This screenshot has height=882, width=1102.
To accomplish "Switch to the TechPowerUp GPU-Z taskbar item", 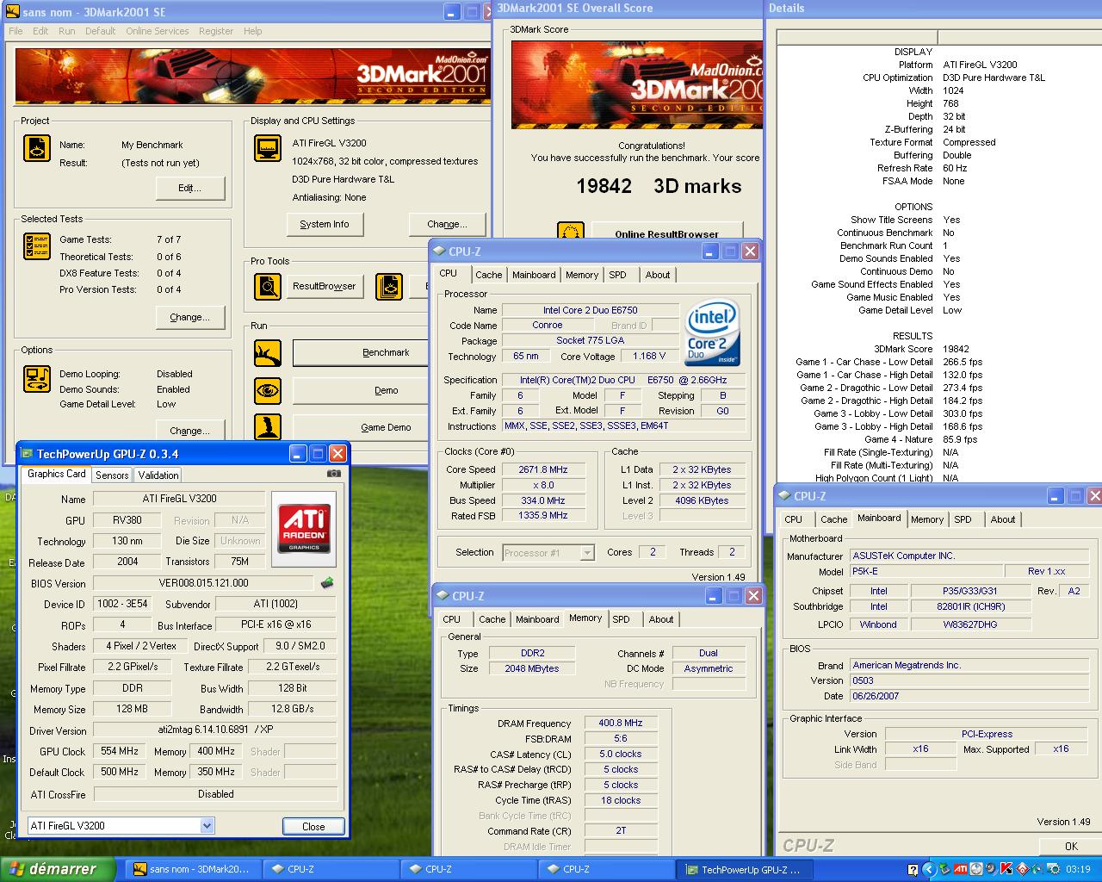I will [745, 869].
